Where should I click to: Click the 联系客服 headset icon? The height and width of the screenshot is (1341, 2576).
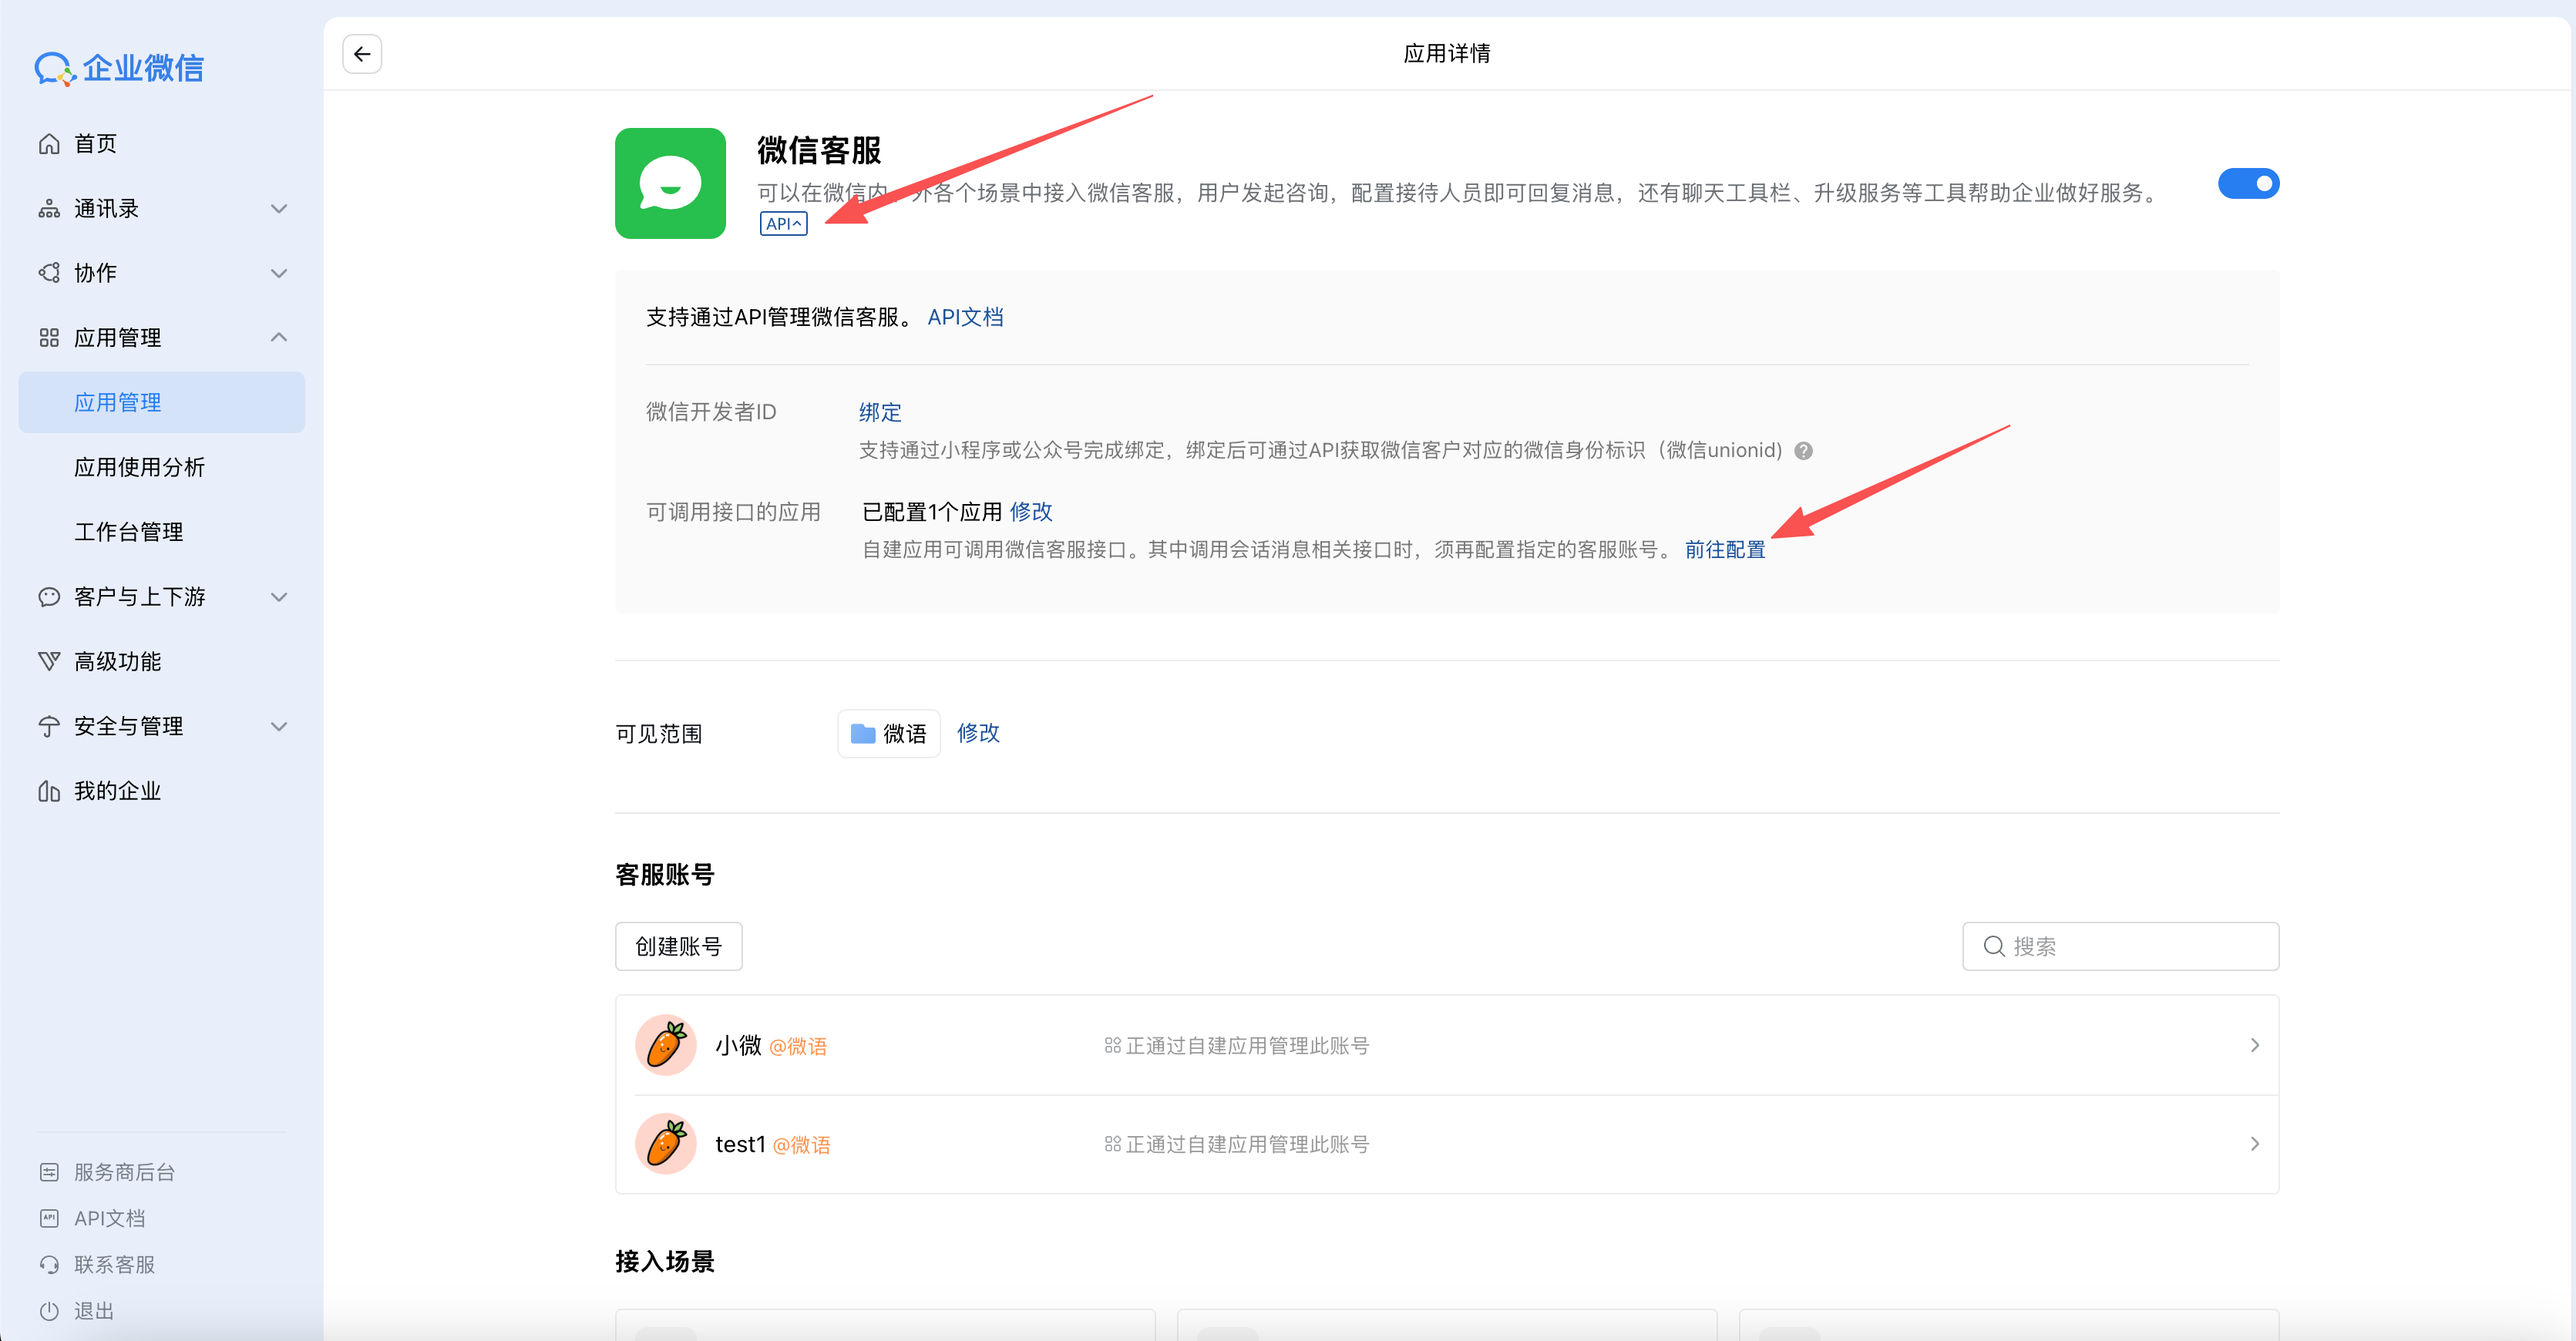[49, 1264]
